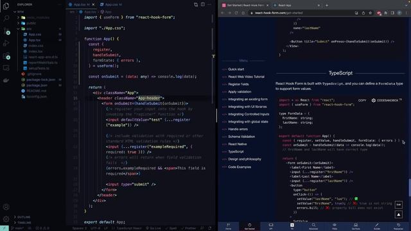Viewport: 411px width, 231px height.
Task: Open the browser share icon
Action: click(363, 13)
